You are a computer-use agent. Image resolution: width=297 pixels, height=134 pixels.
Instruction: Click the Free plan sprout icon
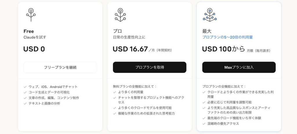pos(31,14)
